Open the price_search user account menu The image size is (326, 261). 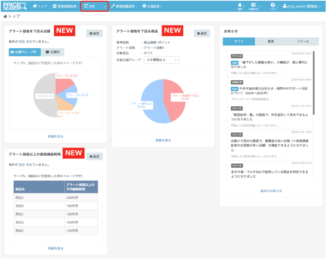(302, 6)
